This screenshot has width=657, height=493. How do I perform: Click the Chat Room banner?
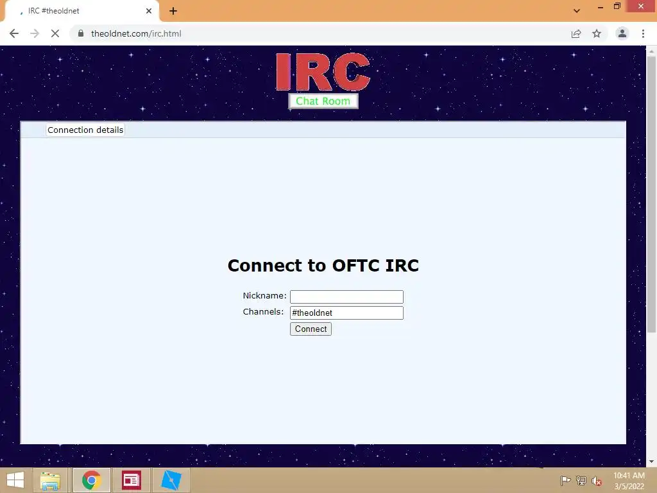click(323, 101)
